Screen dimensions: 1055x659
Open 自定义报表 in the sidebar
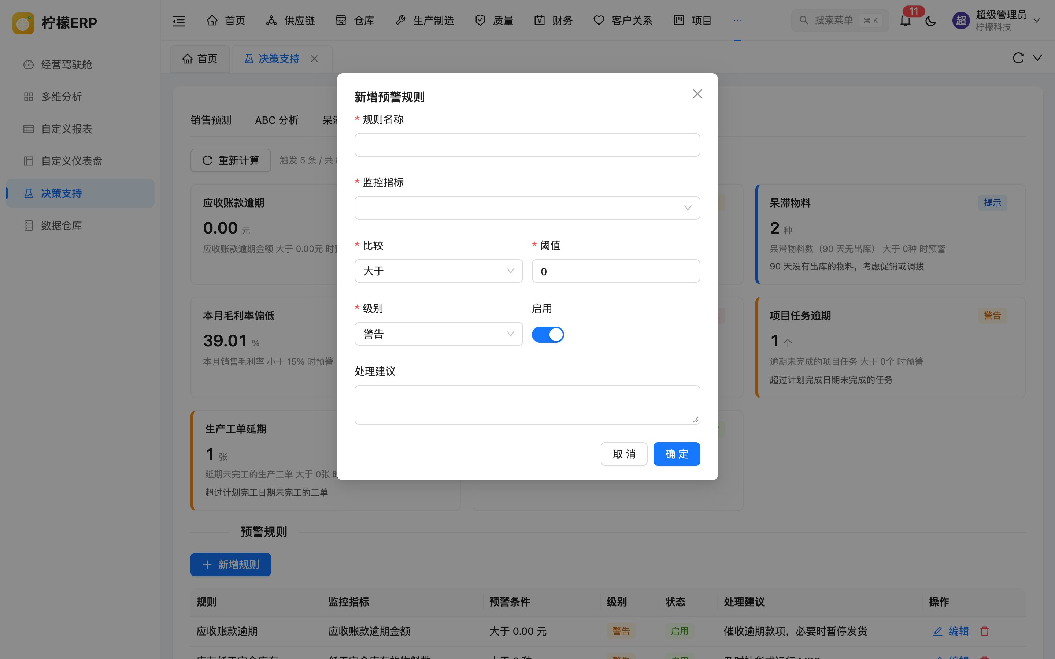point(80,129)
